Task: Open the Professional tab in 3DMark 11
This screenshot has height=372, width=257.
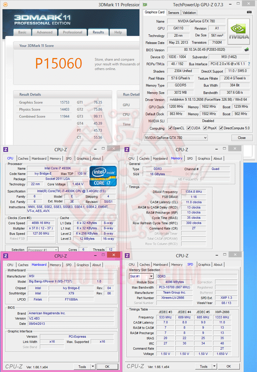Action: pos(72,32)
